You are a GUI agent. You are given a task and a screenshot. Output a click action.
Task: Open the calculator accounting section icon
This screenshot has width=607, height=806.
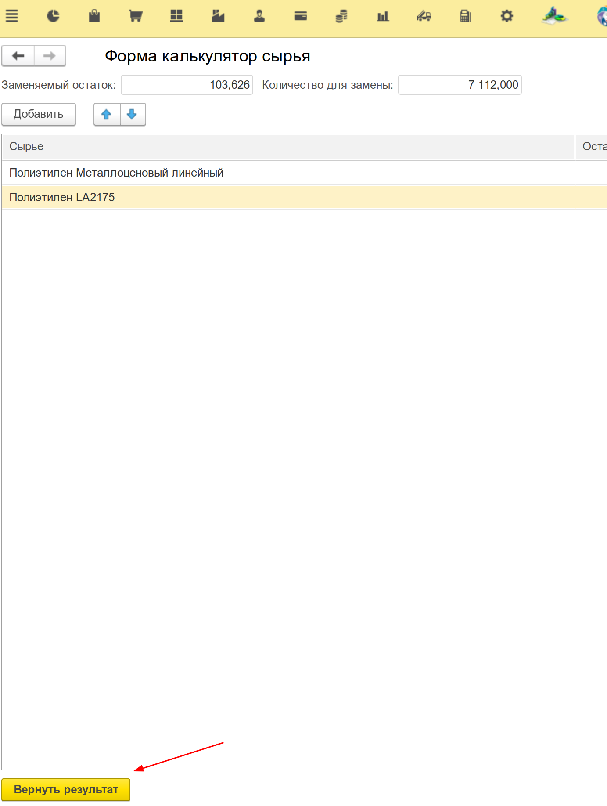pos(465,16)
